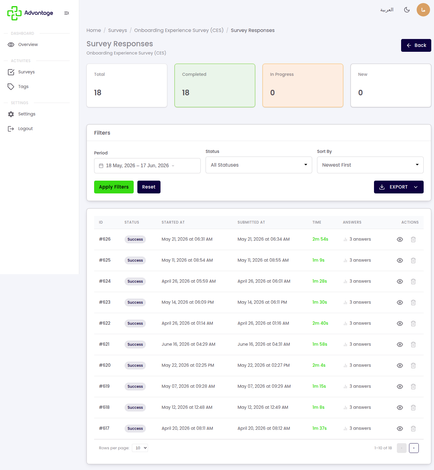Expand the Export options menu

[x=399, y=187]
